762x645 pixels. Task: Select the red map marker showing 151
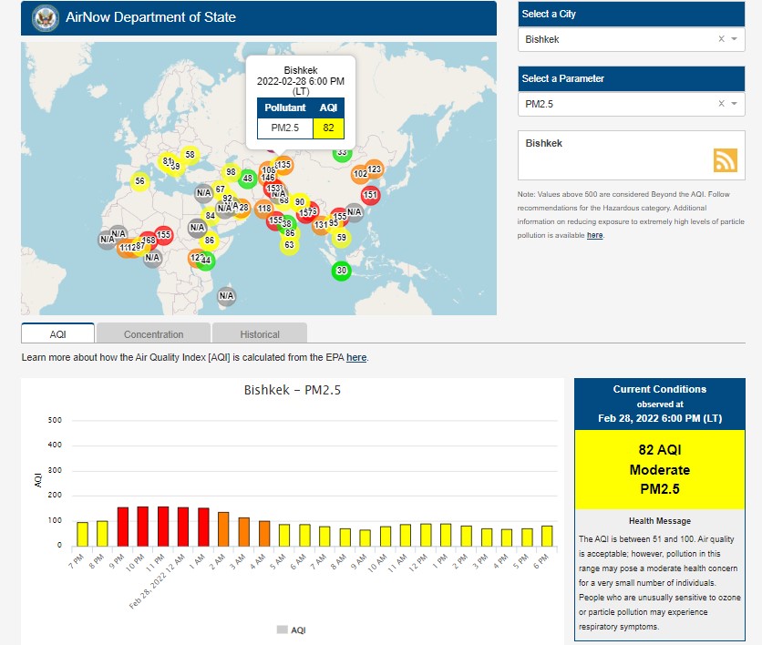pos(370,195)
